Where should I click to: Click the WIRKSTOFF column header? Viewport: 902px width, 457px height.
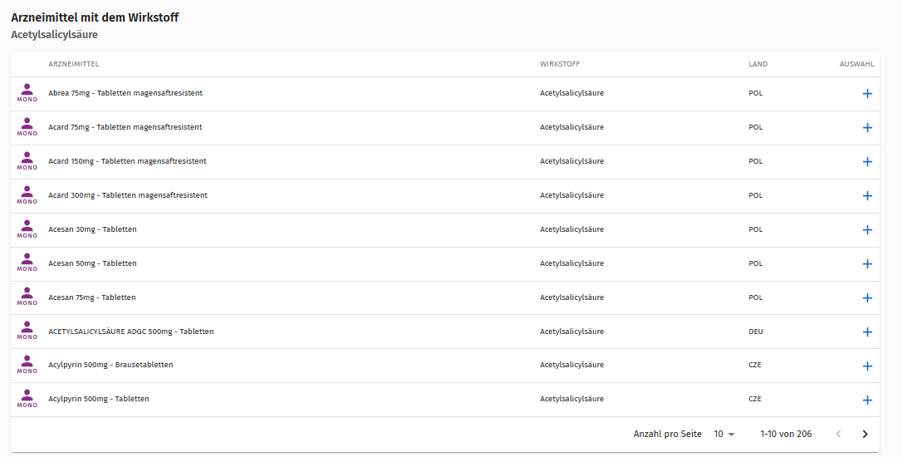point(560,64)
